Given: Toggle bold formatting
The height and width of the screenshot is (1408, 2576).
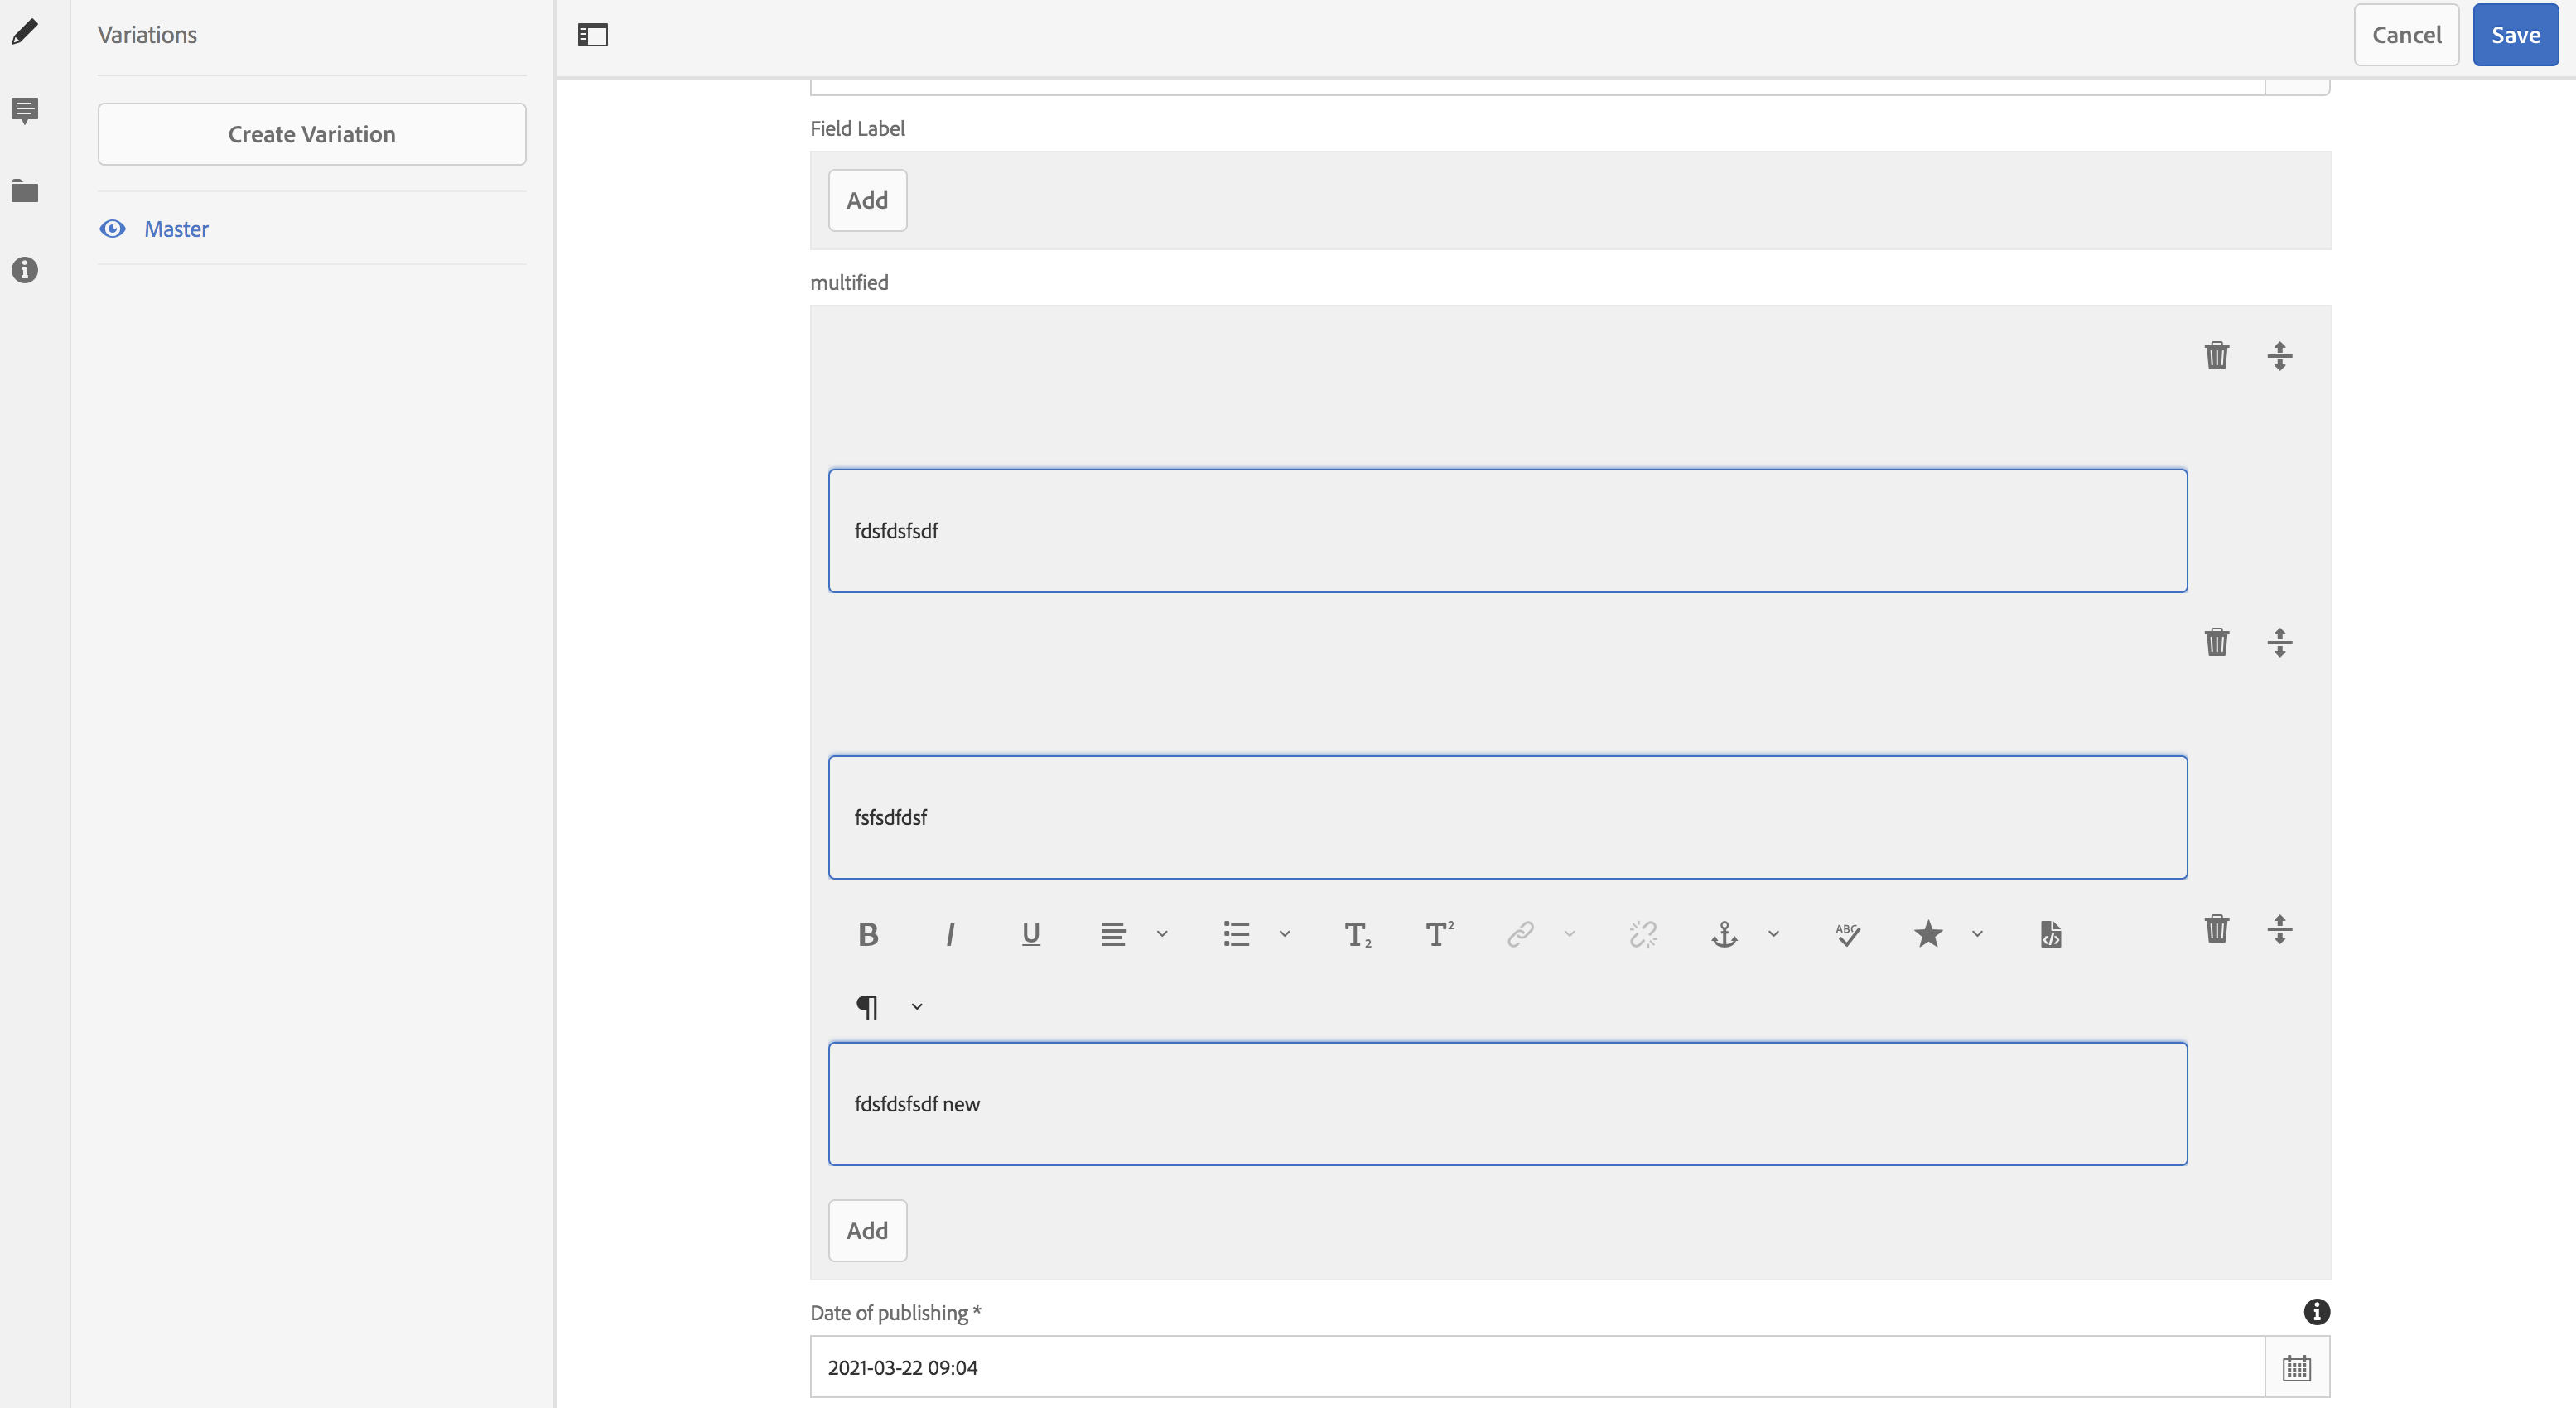Looking at the screenshot, I should click(x=868, y=934).
